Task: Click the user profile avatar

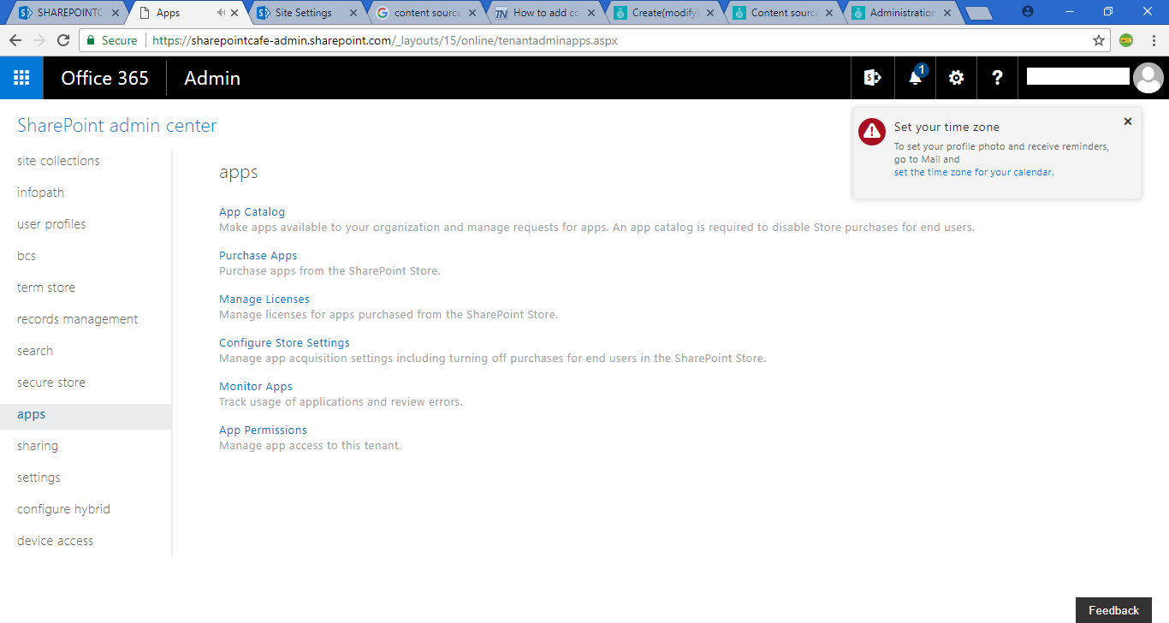Action: (x=1148, y=78)
